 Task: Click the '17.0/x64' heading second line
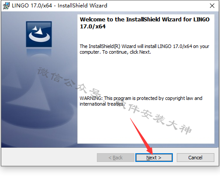(x=93, y=27)
